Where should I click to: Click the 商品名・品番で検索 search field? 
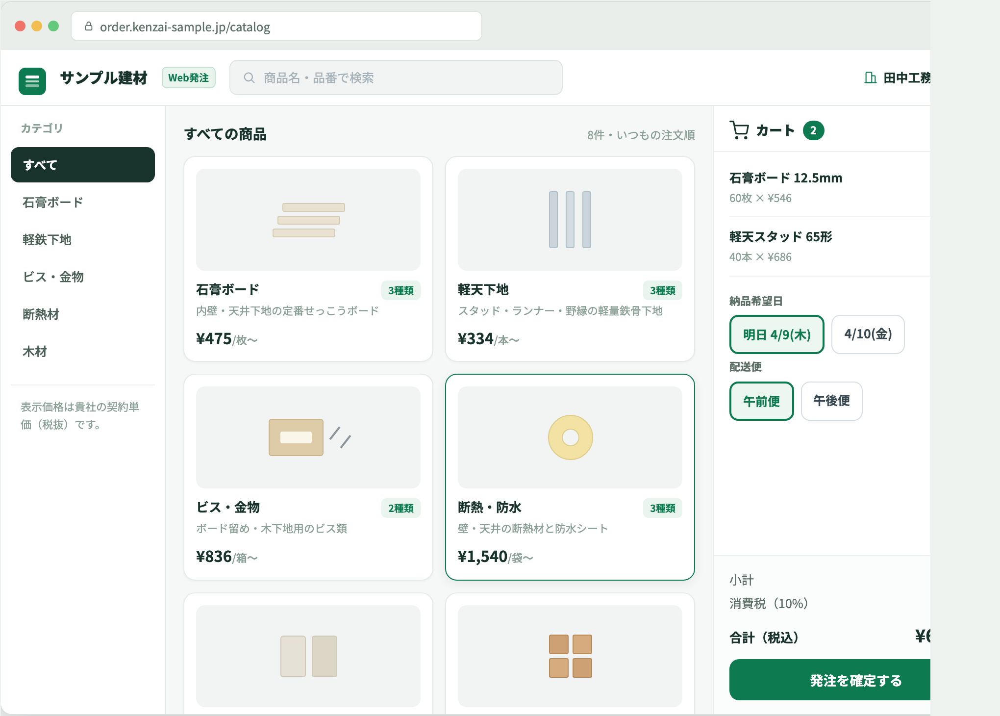point(396,77)
